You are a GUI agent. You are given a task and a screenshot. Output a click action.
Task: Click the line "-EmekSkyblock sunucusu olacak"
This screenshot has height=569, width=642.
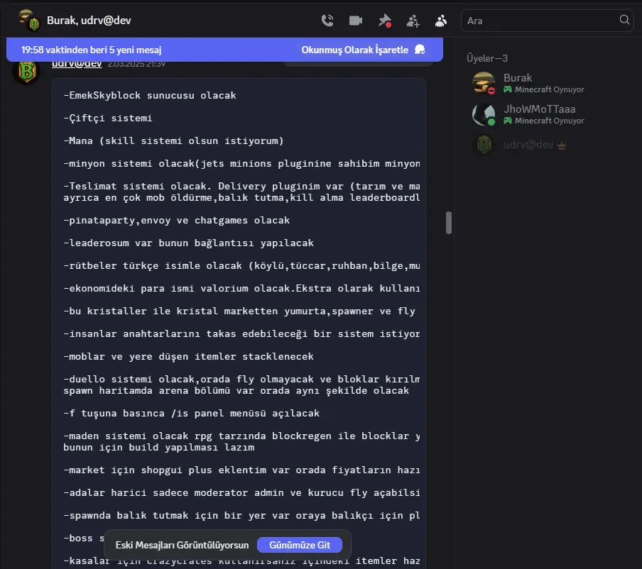coord(149,95)
